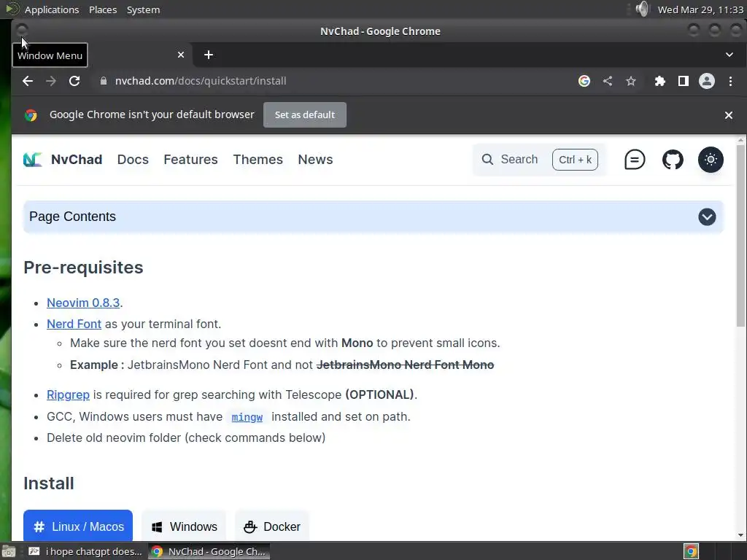747x560 pixels.
Task: Open the Themes navigation item
Action: click(x=258, y=160)
